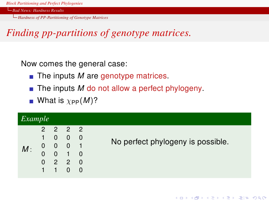
Task: Click 'Now comes the general case:' text
Action: tap(74, 63)
